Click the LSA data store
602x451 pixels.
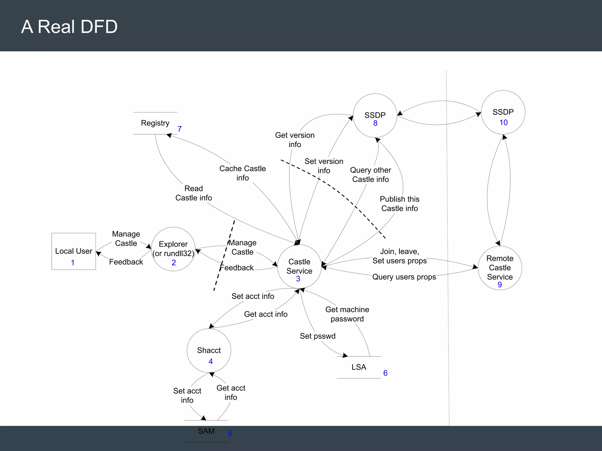point(359,367)
